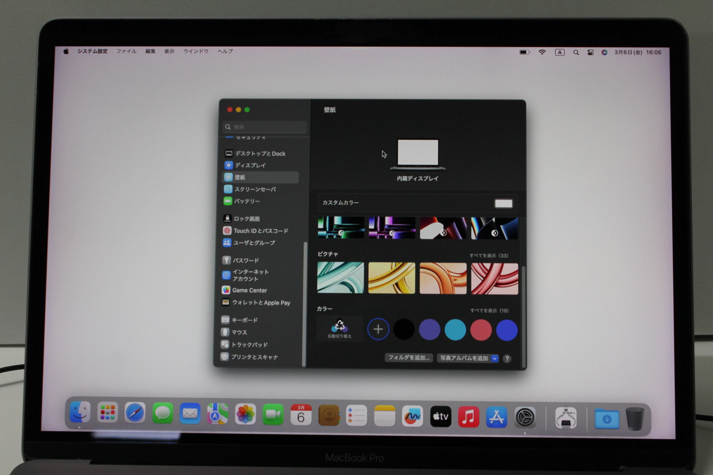
Task: Select the Display (ディスプレイ) sidebar item
Action: tap(250, 165)
